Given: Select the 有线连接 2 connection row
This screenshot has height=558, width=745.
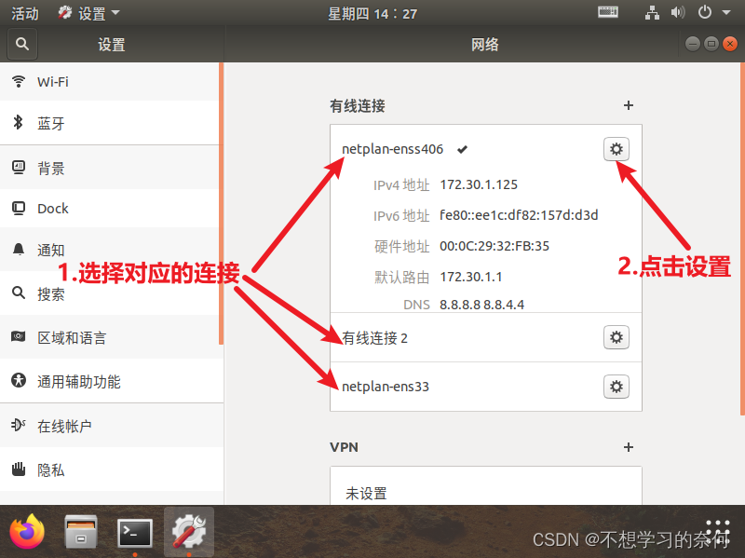Looking at the screenshot, I should pyautogui.click(x=485, y=337).
